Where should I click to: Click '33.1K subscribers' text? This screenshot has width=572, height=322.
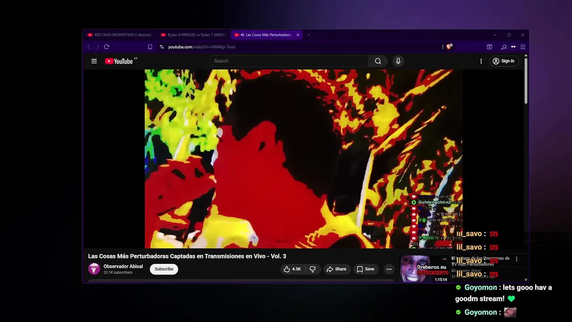coord(118,273)
